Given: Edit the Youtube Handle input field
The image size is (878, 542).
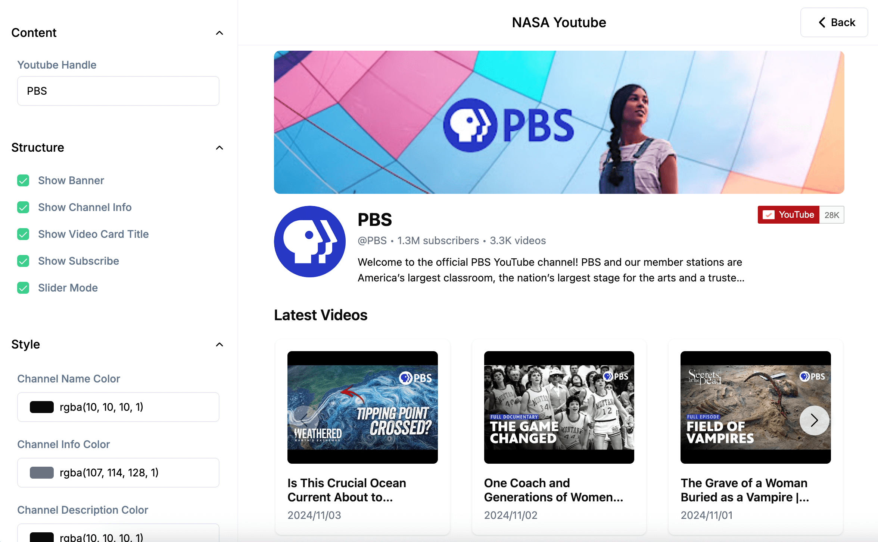Looking at the screenshot, I should [x=118, y=91].
